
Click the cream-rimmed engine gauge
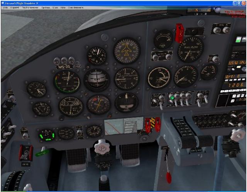159,78
